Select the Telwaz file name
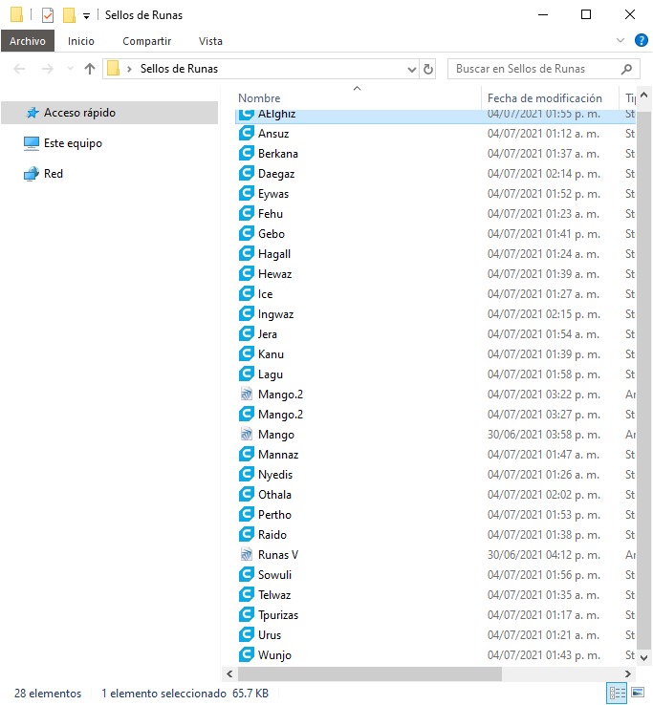The height and width of the screenshot is (705, 653). (274, 595)
